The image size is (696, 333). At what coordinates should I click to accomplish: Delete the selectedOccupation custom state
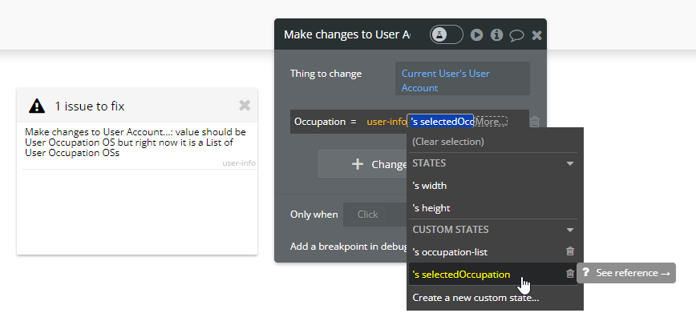[570, 274]
